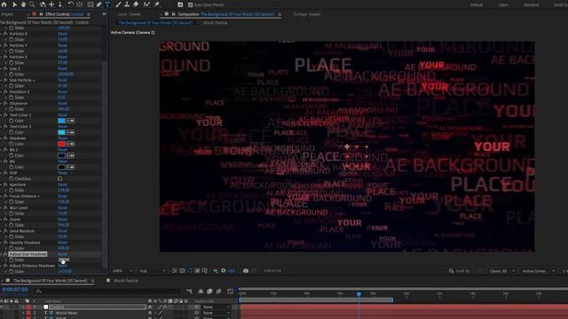Click the Reset Exposure icon in viewer
Image resolution: width=568 pixels, height=319 pixels.
(223, 270)
